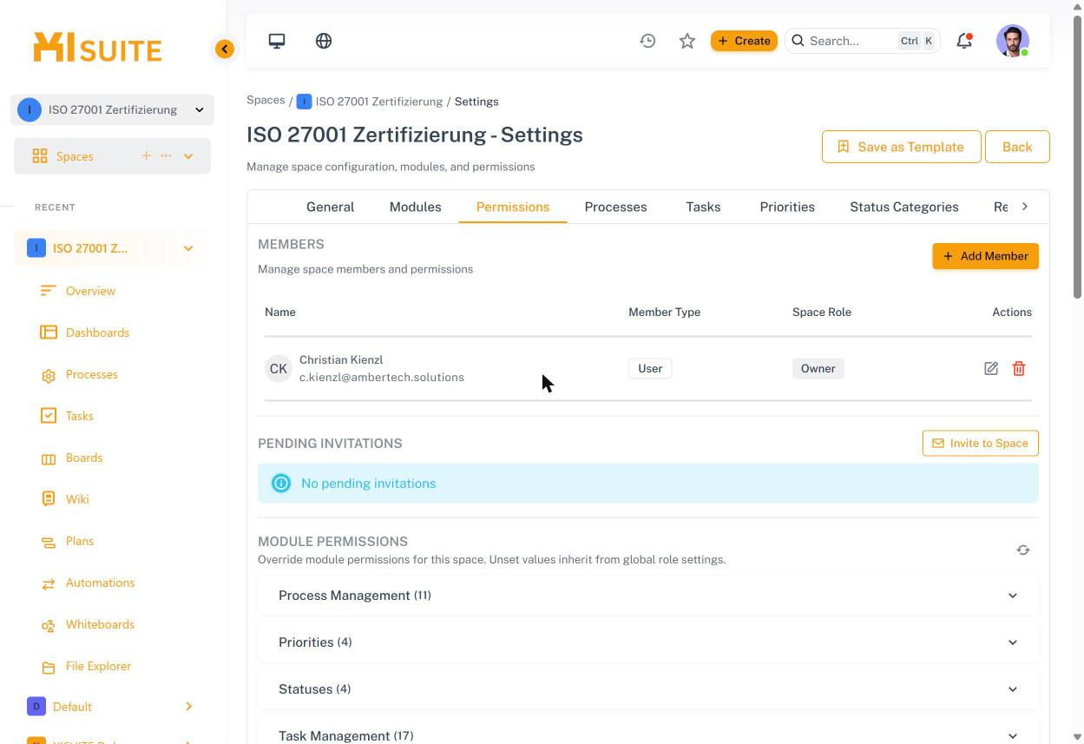
Task: Click the vertical page scrollbar
Action: [x=1078, y=156]
